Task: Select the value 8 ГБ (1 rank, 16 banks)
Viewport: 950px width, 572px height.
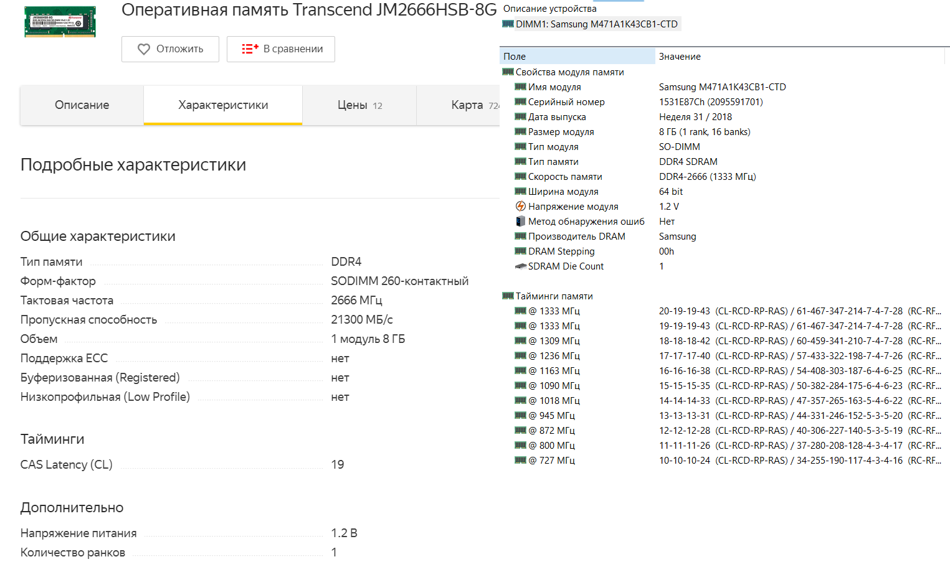Action: point(705,132)
